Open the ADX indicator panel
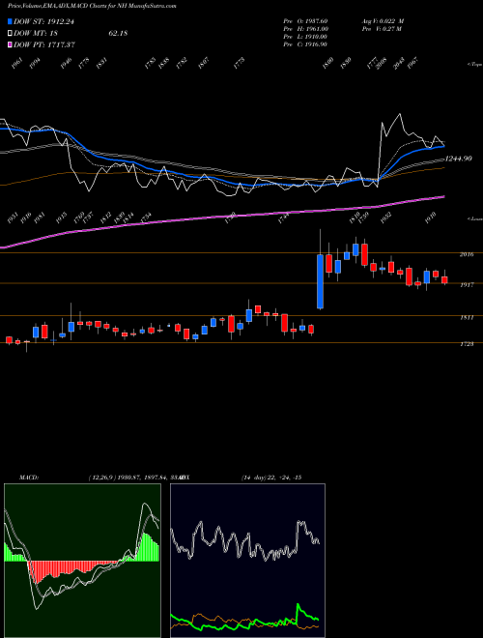The width and height of the screenshot is (483, 638). (247, 561)
